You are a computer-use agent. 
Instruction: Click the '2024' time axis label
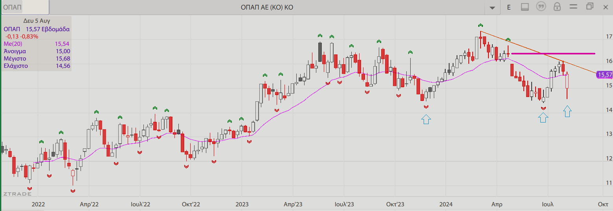[446, 204]
